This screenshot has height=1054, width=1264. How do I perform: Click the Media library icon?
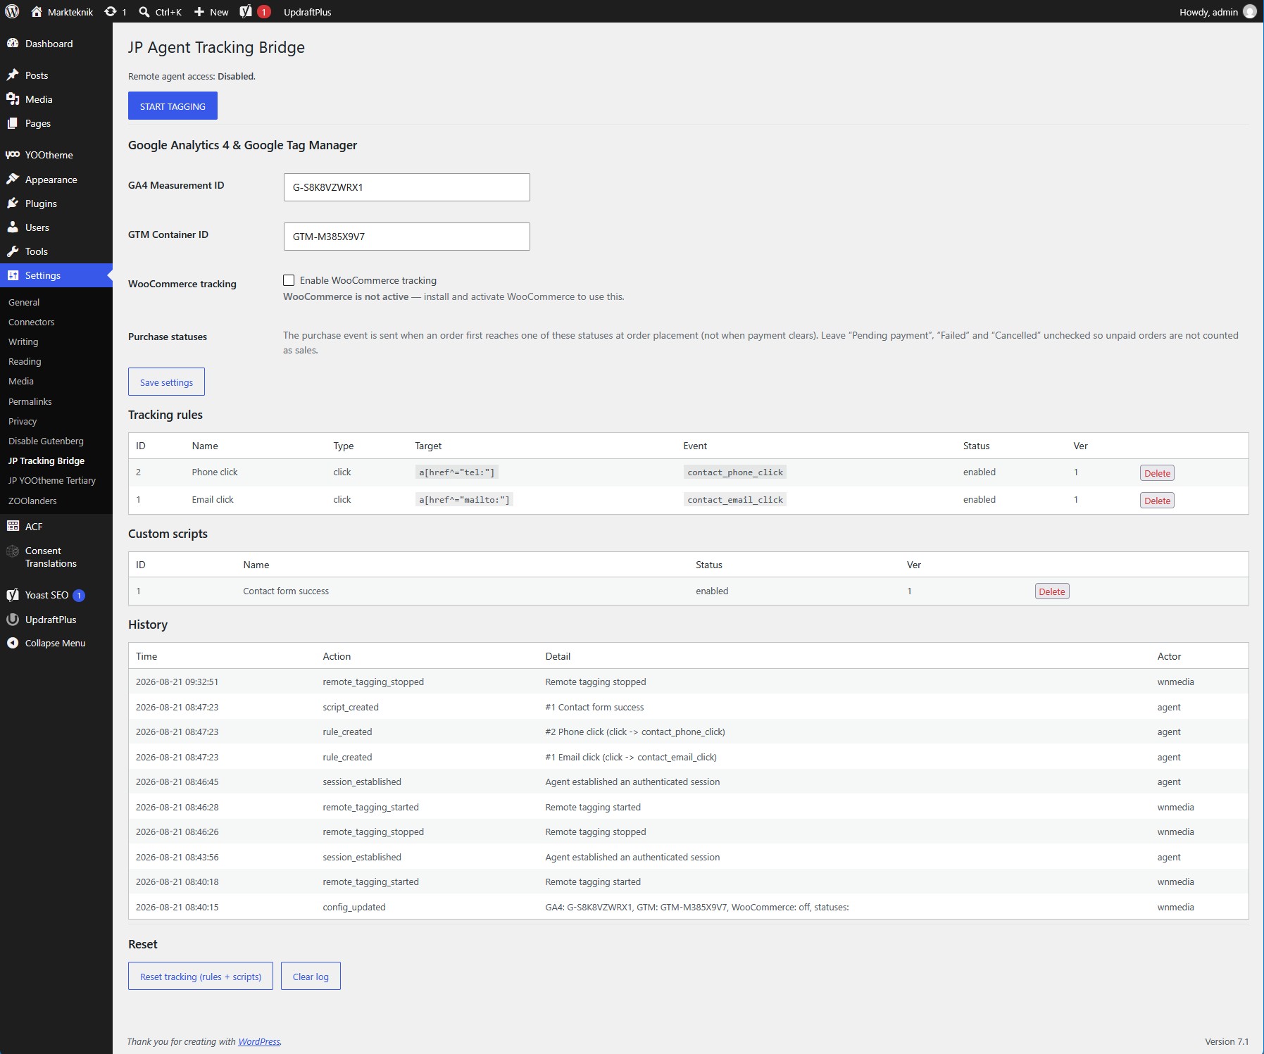pos(13,99)
